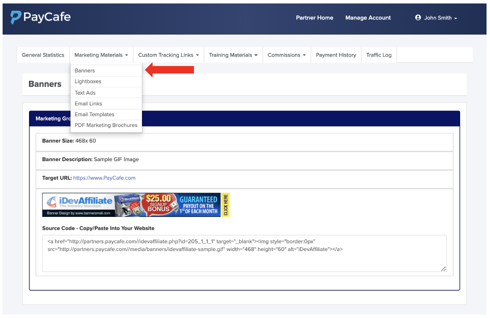Click 'Banner Description: Sample GIF Image' text

coord(90,159)
